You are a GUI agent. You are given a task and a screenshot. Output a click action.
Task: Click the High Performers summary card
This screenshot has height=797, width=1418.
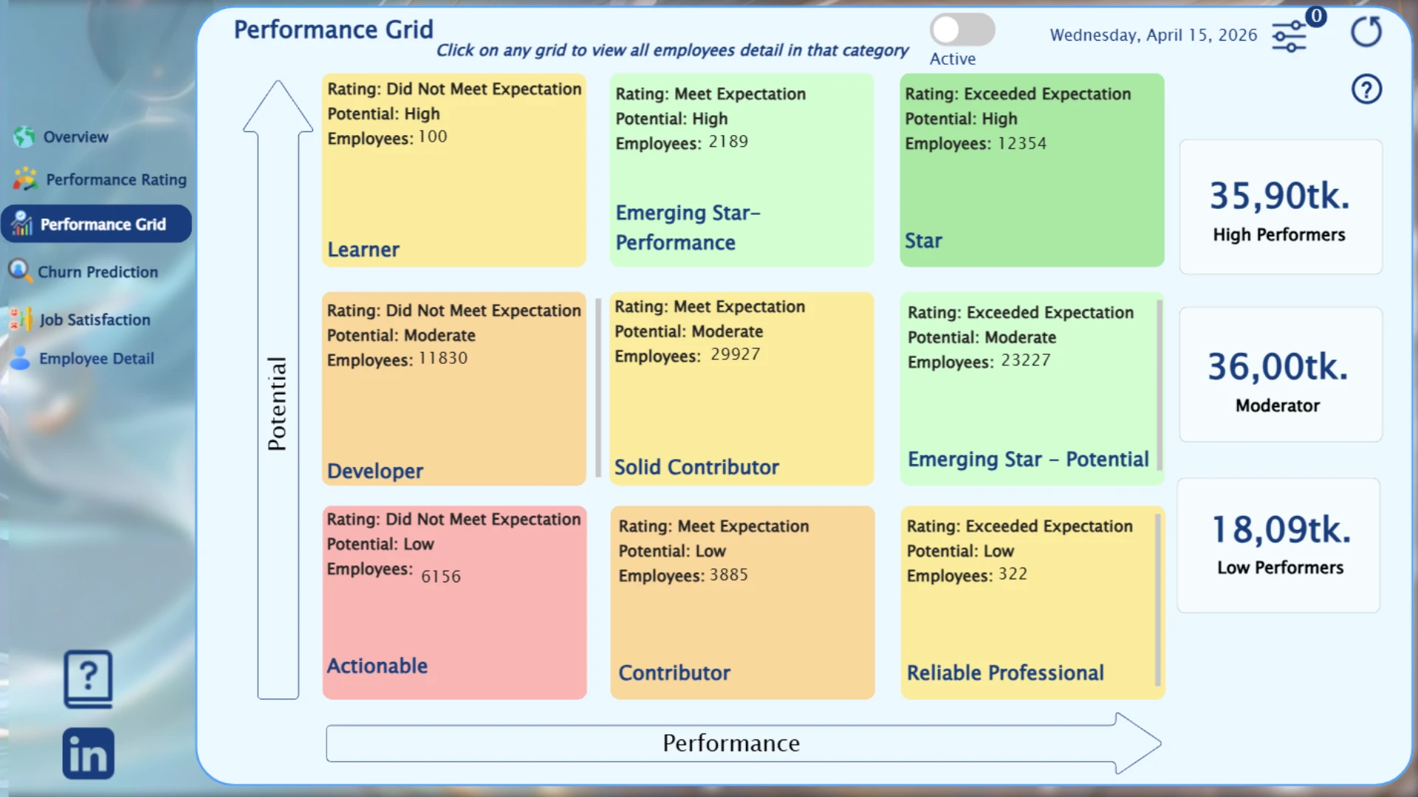(x=1280, y=207)
